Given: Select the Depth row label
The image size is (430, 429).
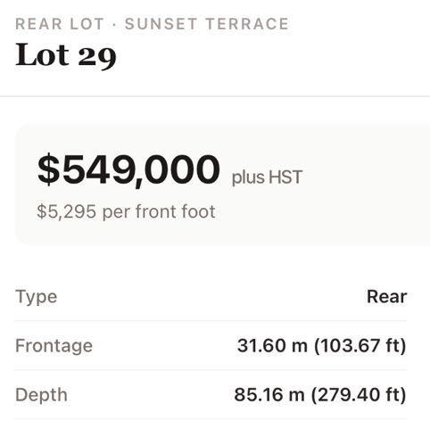Looking at the screenshot, I should tap(41, 395).
